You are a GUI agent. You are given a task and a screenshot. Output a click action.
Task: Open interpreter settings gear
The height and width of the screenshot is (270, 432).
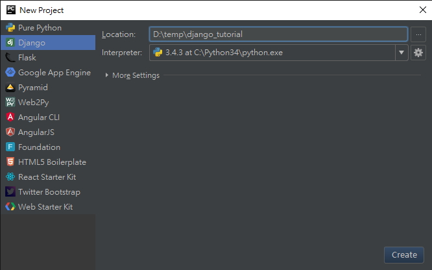point(418,53)
